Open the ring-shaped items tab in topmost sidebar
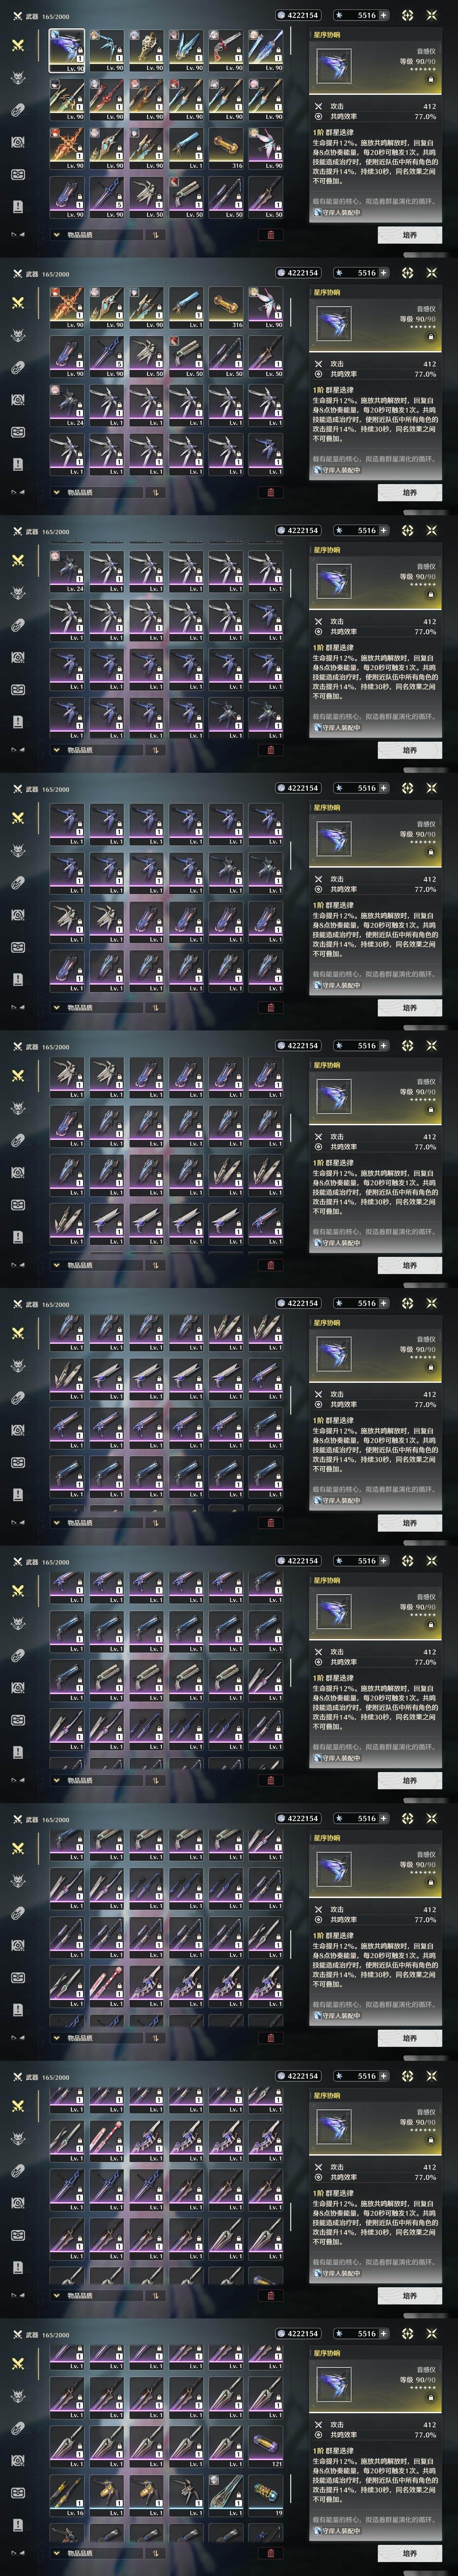 tap(18, 110)
